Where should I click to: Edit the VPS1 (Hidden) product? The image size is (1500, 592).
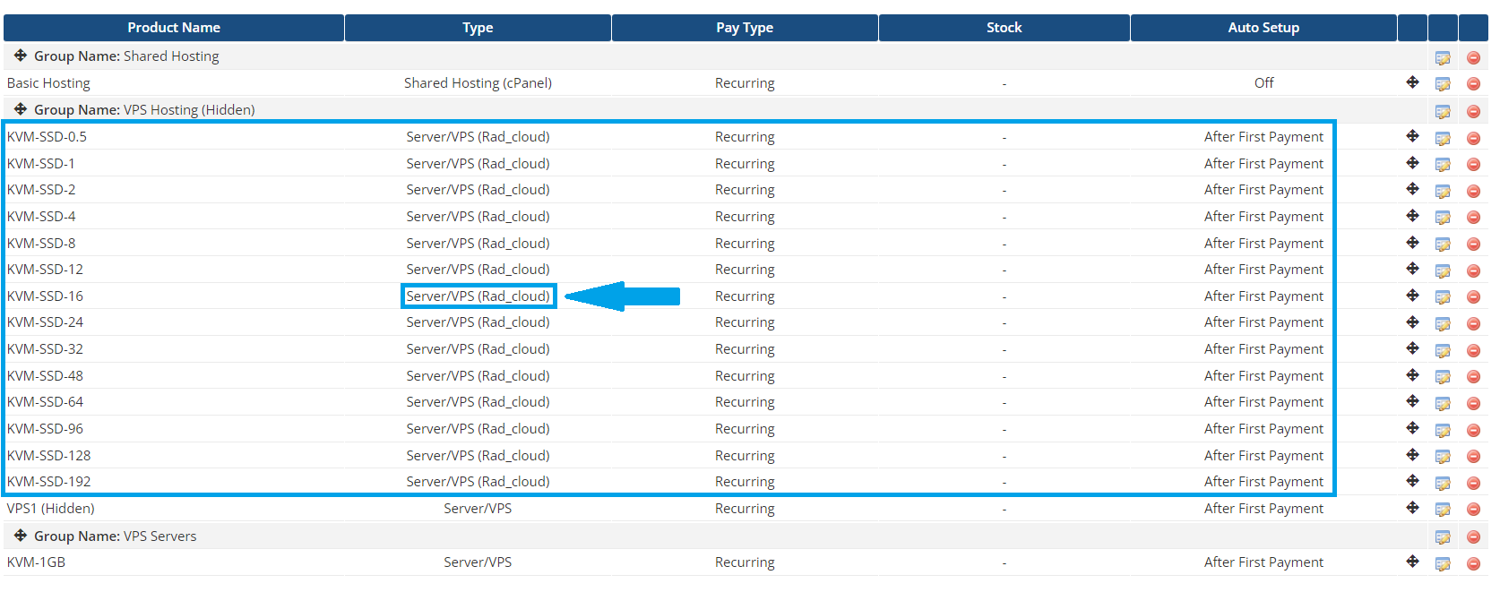click(1443, 510)
